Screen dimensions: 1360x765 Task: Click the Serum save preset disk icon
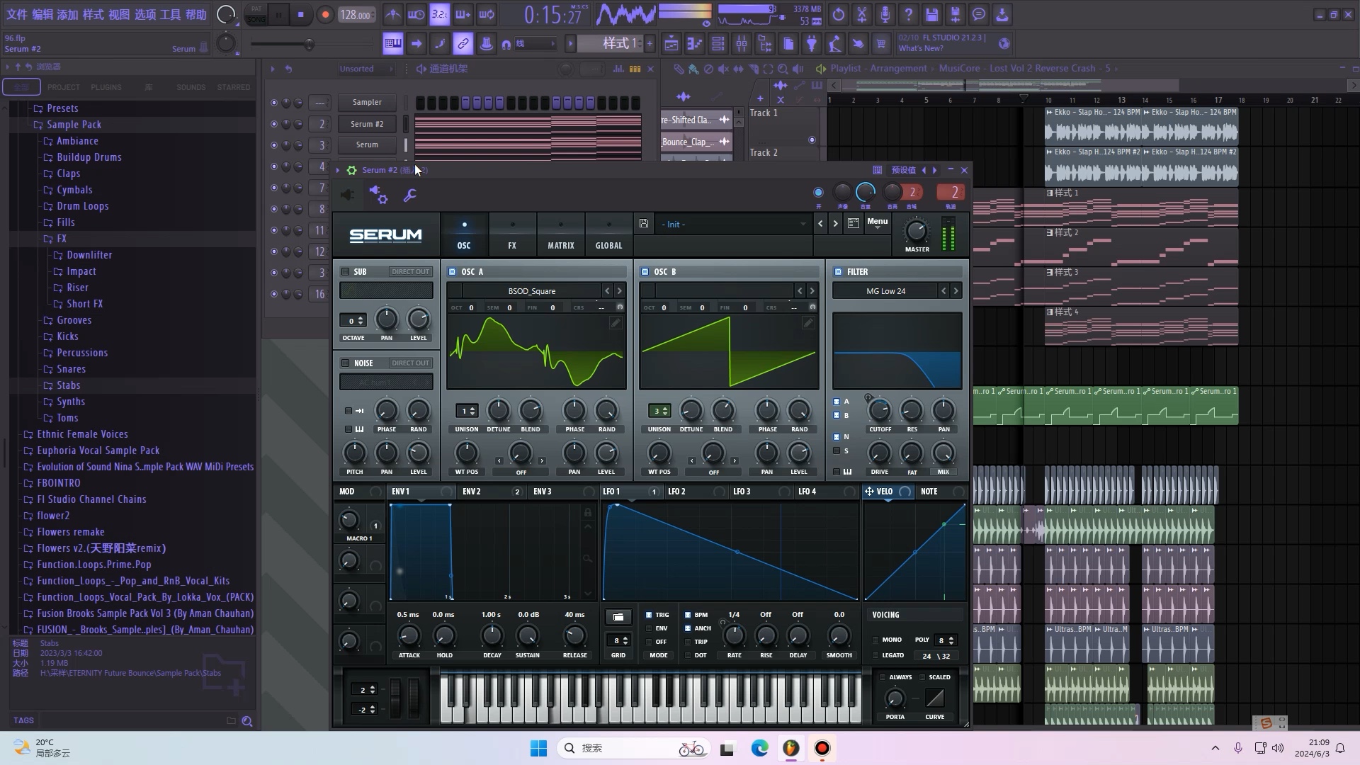point(643,224)
